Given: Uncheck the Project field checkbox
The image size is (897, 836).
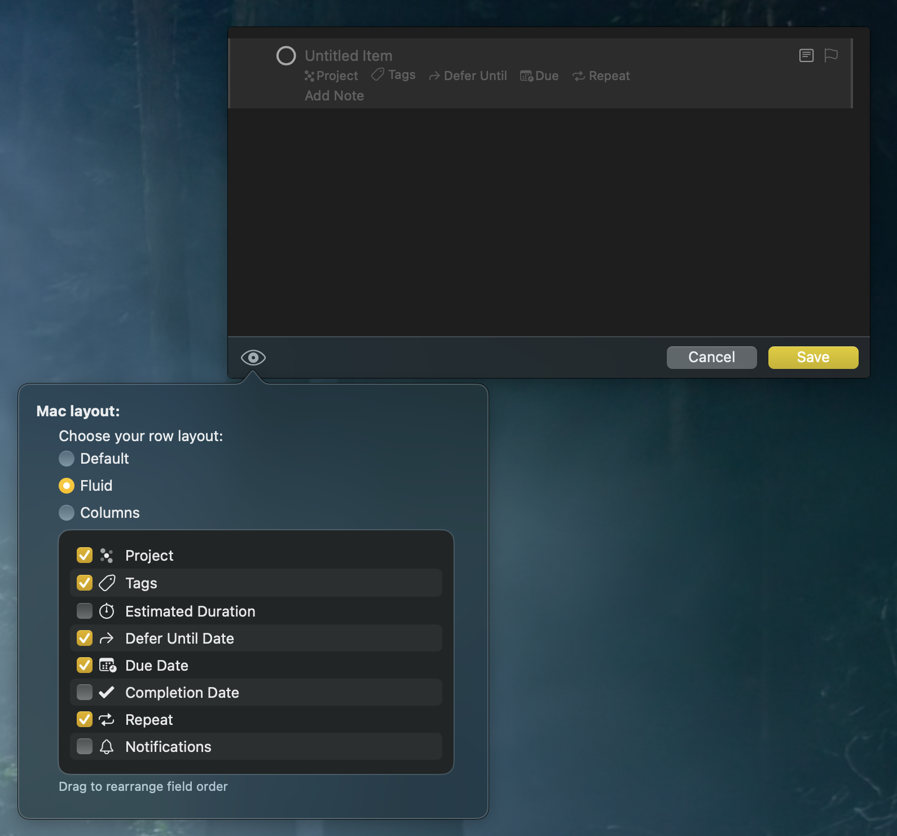Looking at the screenshot, I should click(x=85, y=556).
